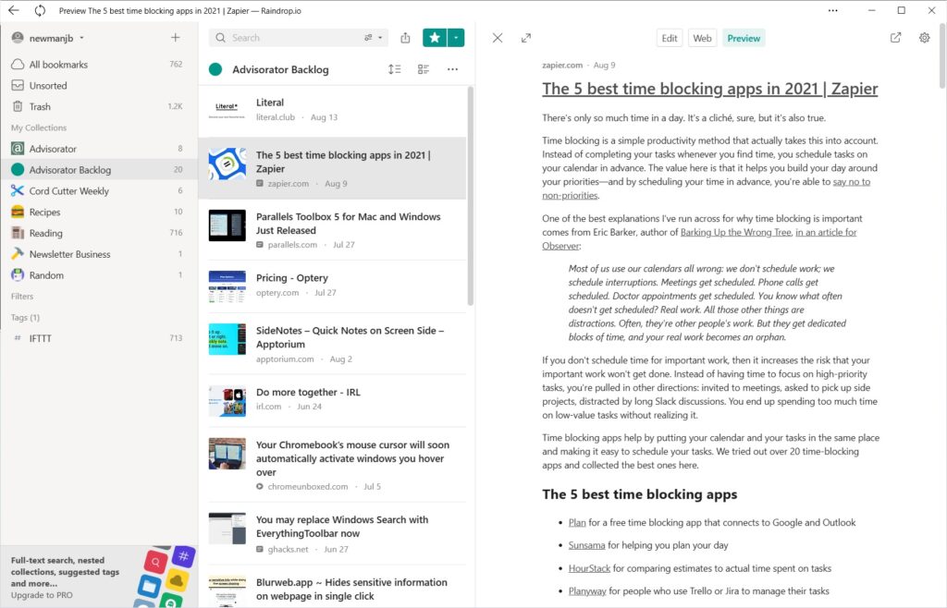Select the Cord Cutter Weekly collection
This screenshot has height=608, width=947.
[68, 191]
